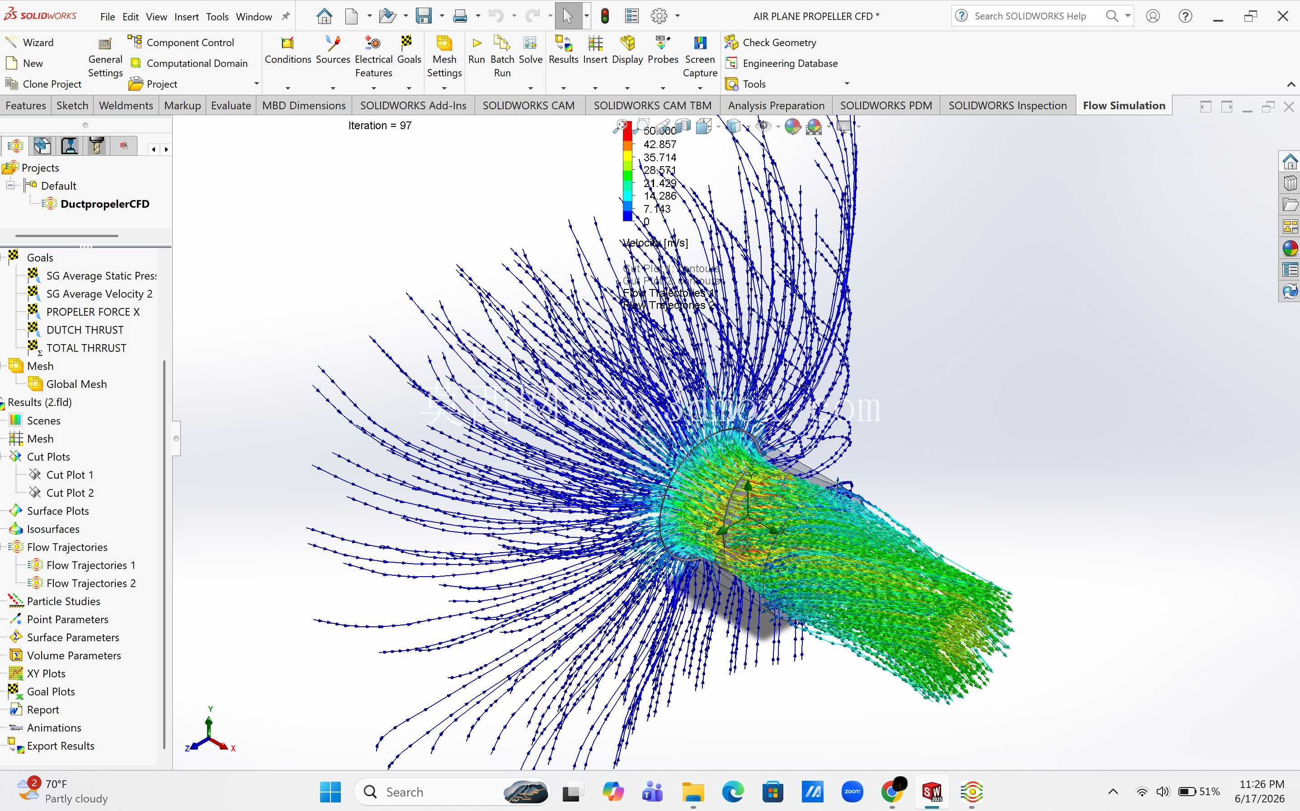This screenshot has width=1300, height=811.
Task: Open the Conditions tool in the ribbon
Action: 287,51
